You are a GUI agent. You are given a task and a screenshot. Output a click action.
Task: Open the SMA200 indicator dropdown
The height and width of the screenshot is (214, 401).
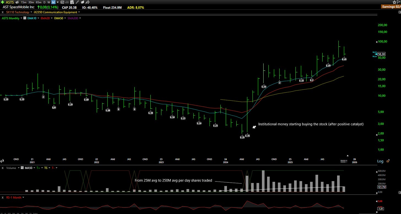(x=80, y=18)
